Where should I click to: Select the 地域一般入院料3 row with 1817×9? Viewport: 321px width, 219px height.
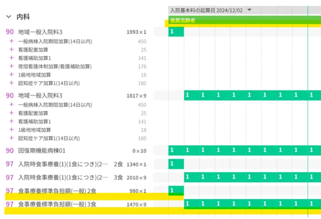point(76,96)
